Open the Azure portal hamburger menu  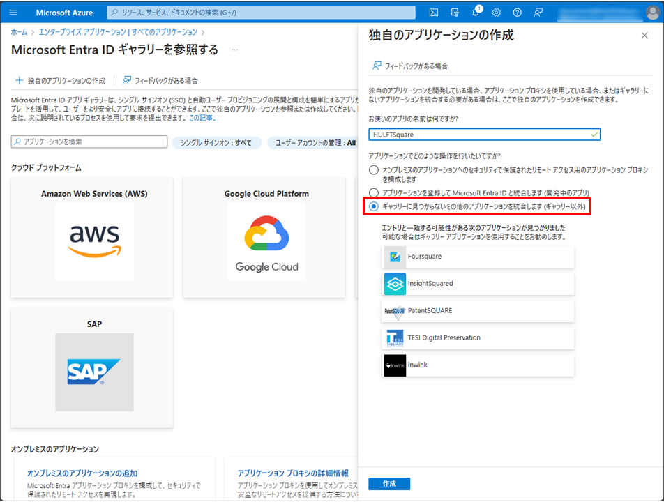[x=14, y=12]
